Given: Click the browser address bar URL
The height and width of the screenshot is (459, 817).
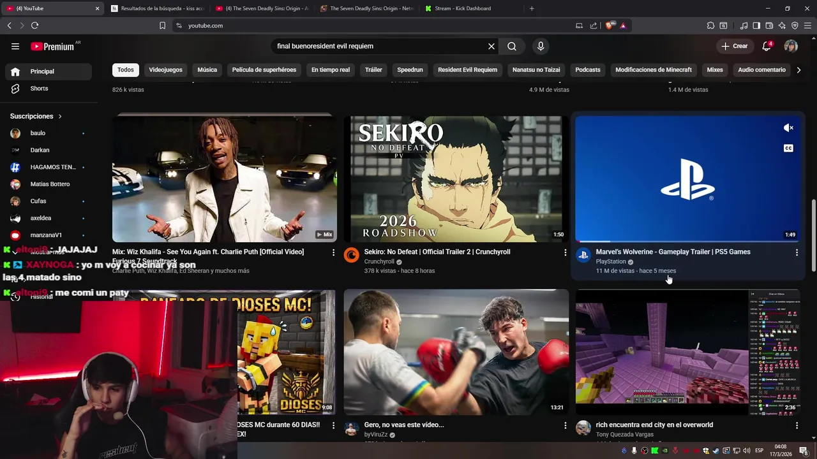Looking at the screenshot, I should click(206, 25).
